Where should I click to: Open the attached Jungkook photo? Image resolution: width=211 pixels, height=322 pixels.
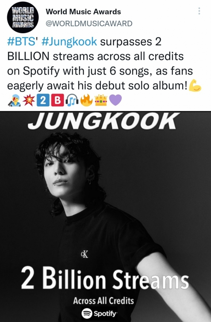point(105,216)
